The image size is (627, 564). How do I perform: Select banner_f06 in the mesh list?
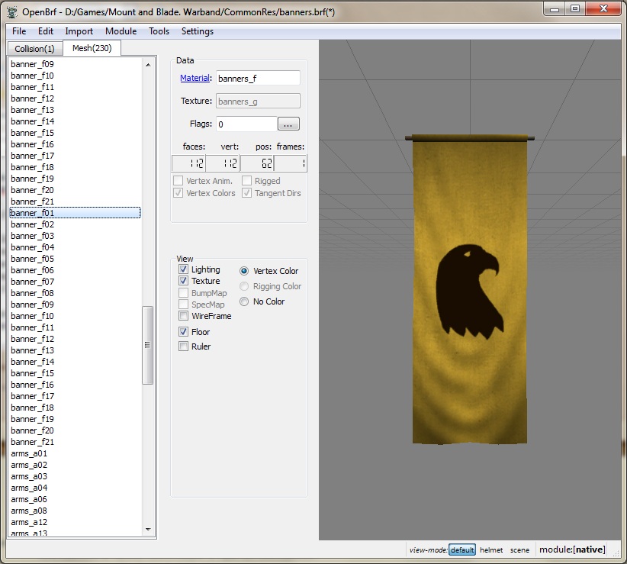pyautogui.click(x=76, y=270)
